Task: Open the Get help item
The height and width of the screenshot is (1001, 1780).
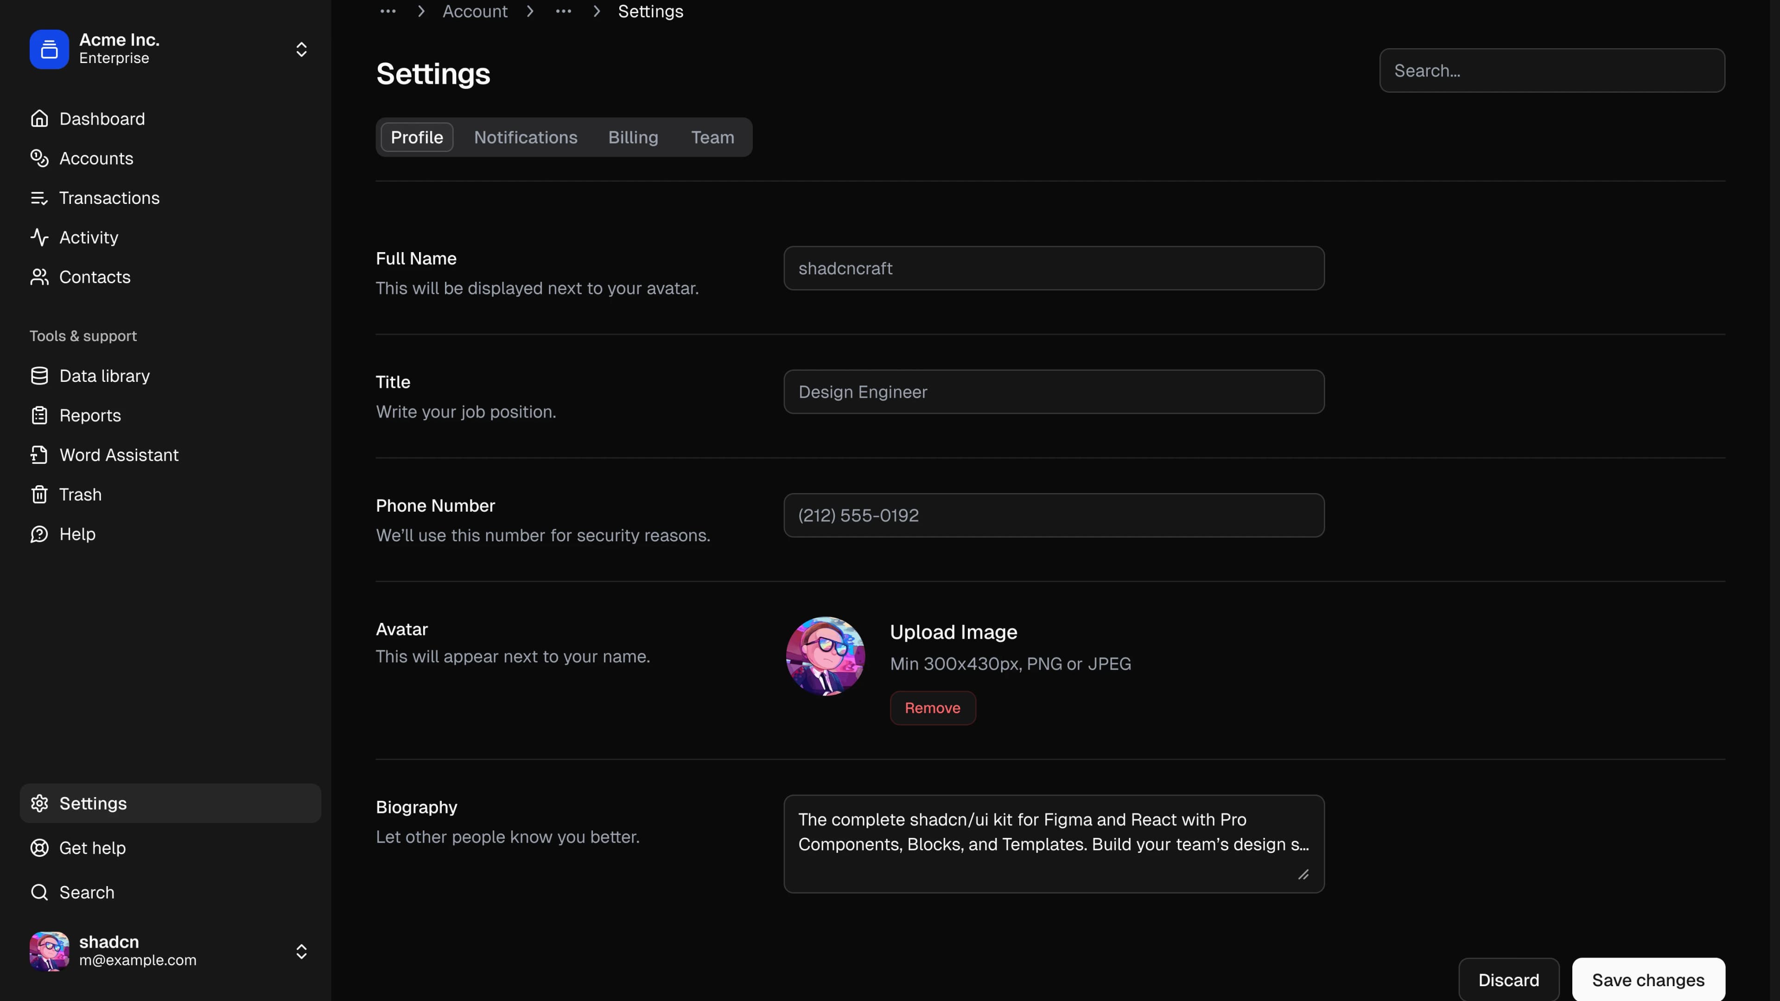Action: click(x=92, y=848)
